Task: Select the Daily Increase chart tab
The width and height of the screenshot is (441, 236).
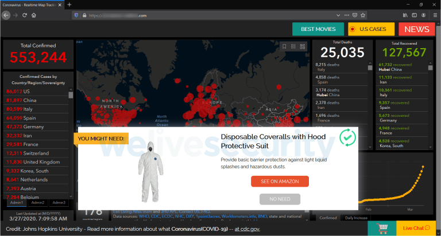Action: tap(357, 218)
